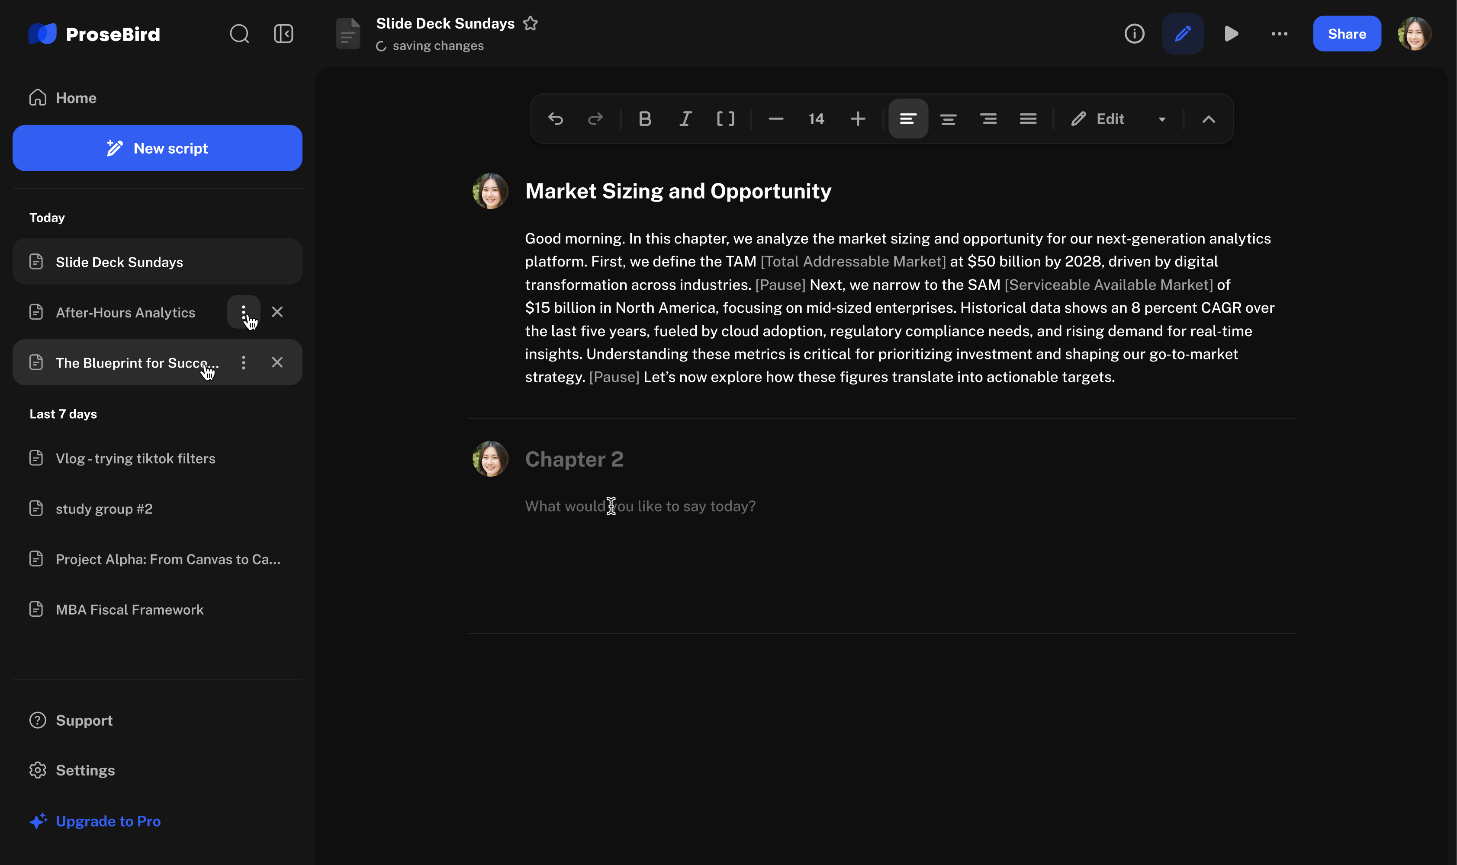
Task: Select right text alignment
Action: (988, 119)
